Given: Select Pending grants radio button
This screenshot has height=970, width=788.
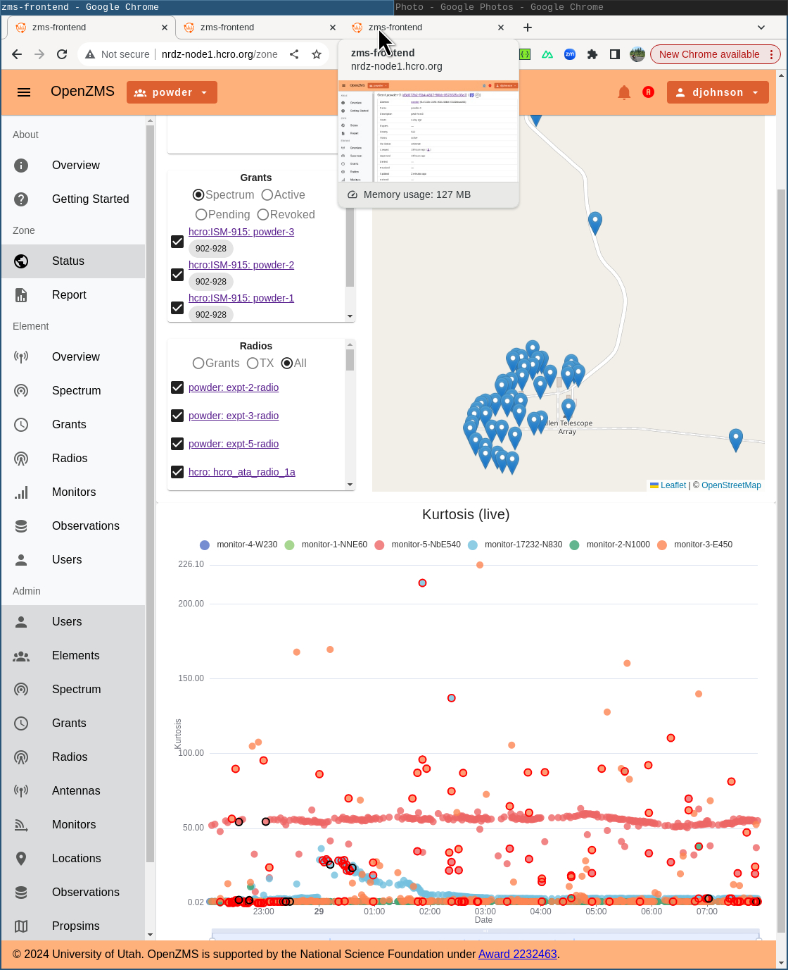Looking at the screenshot, I should point(201,215).
